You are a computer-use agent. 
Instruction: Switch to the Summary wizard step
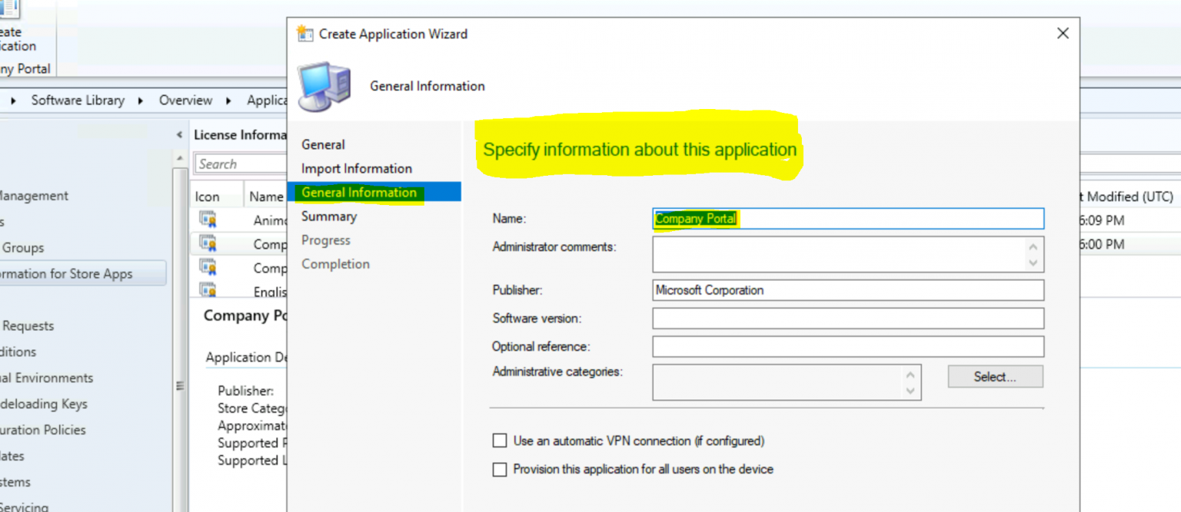point(329,216)
